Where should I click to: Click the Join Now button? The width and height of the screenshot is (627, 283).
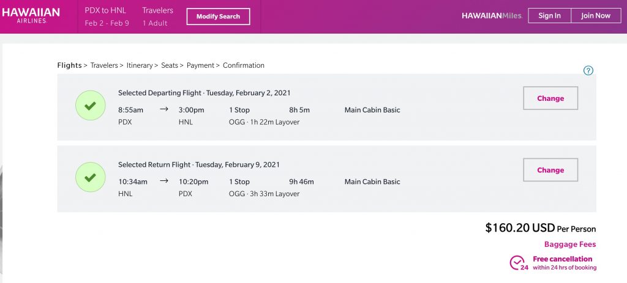pyautogui.click(x=595, y=16)
